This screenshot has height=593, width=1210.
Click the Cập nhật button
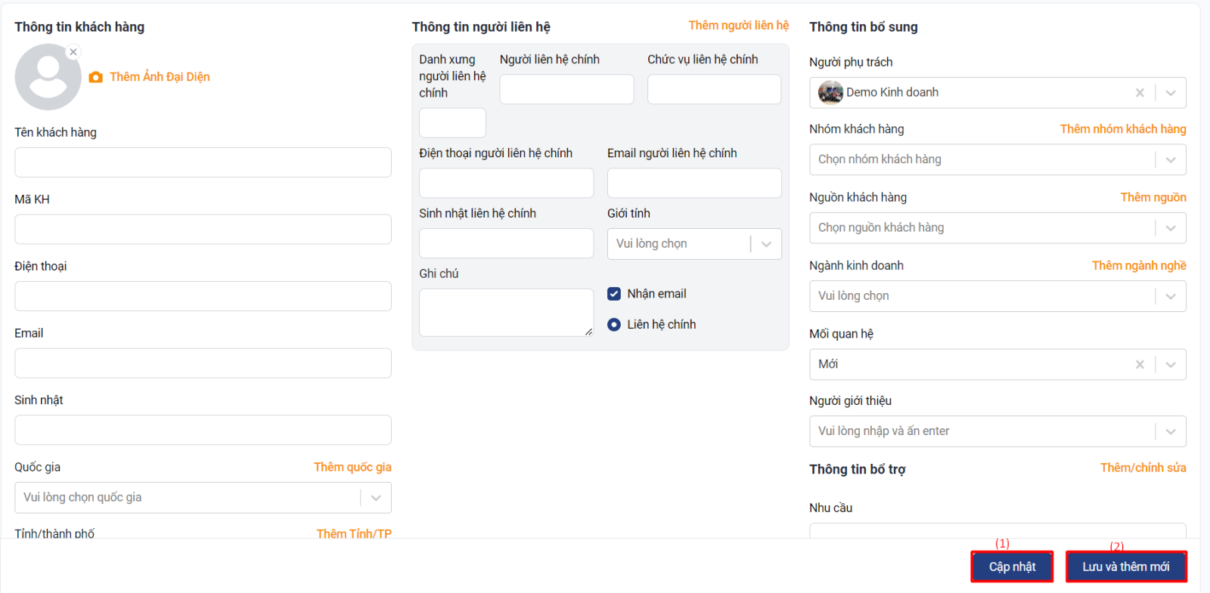1012,567
